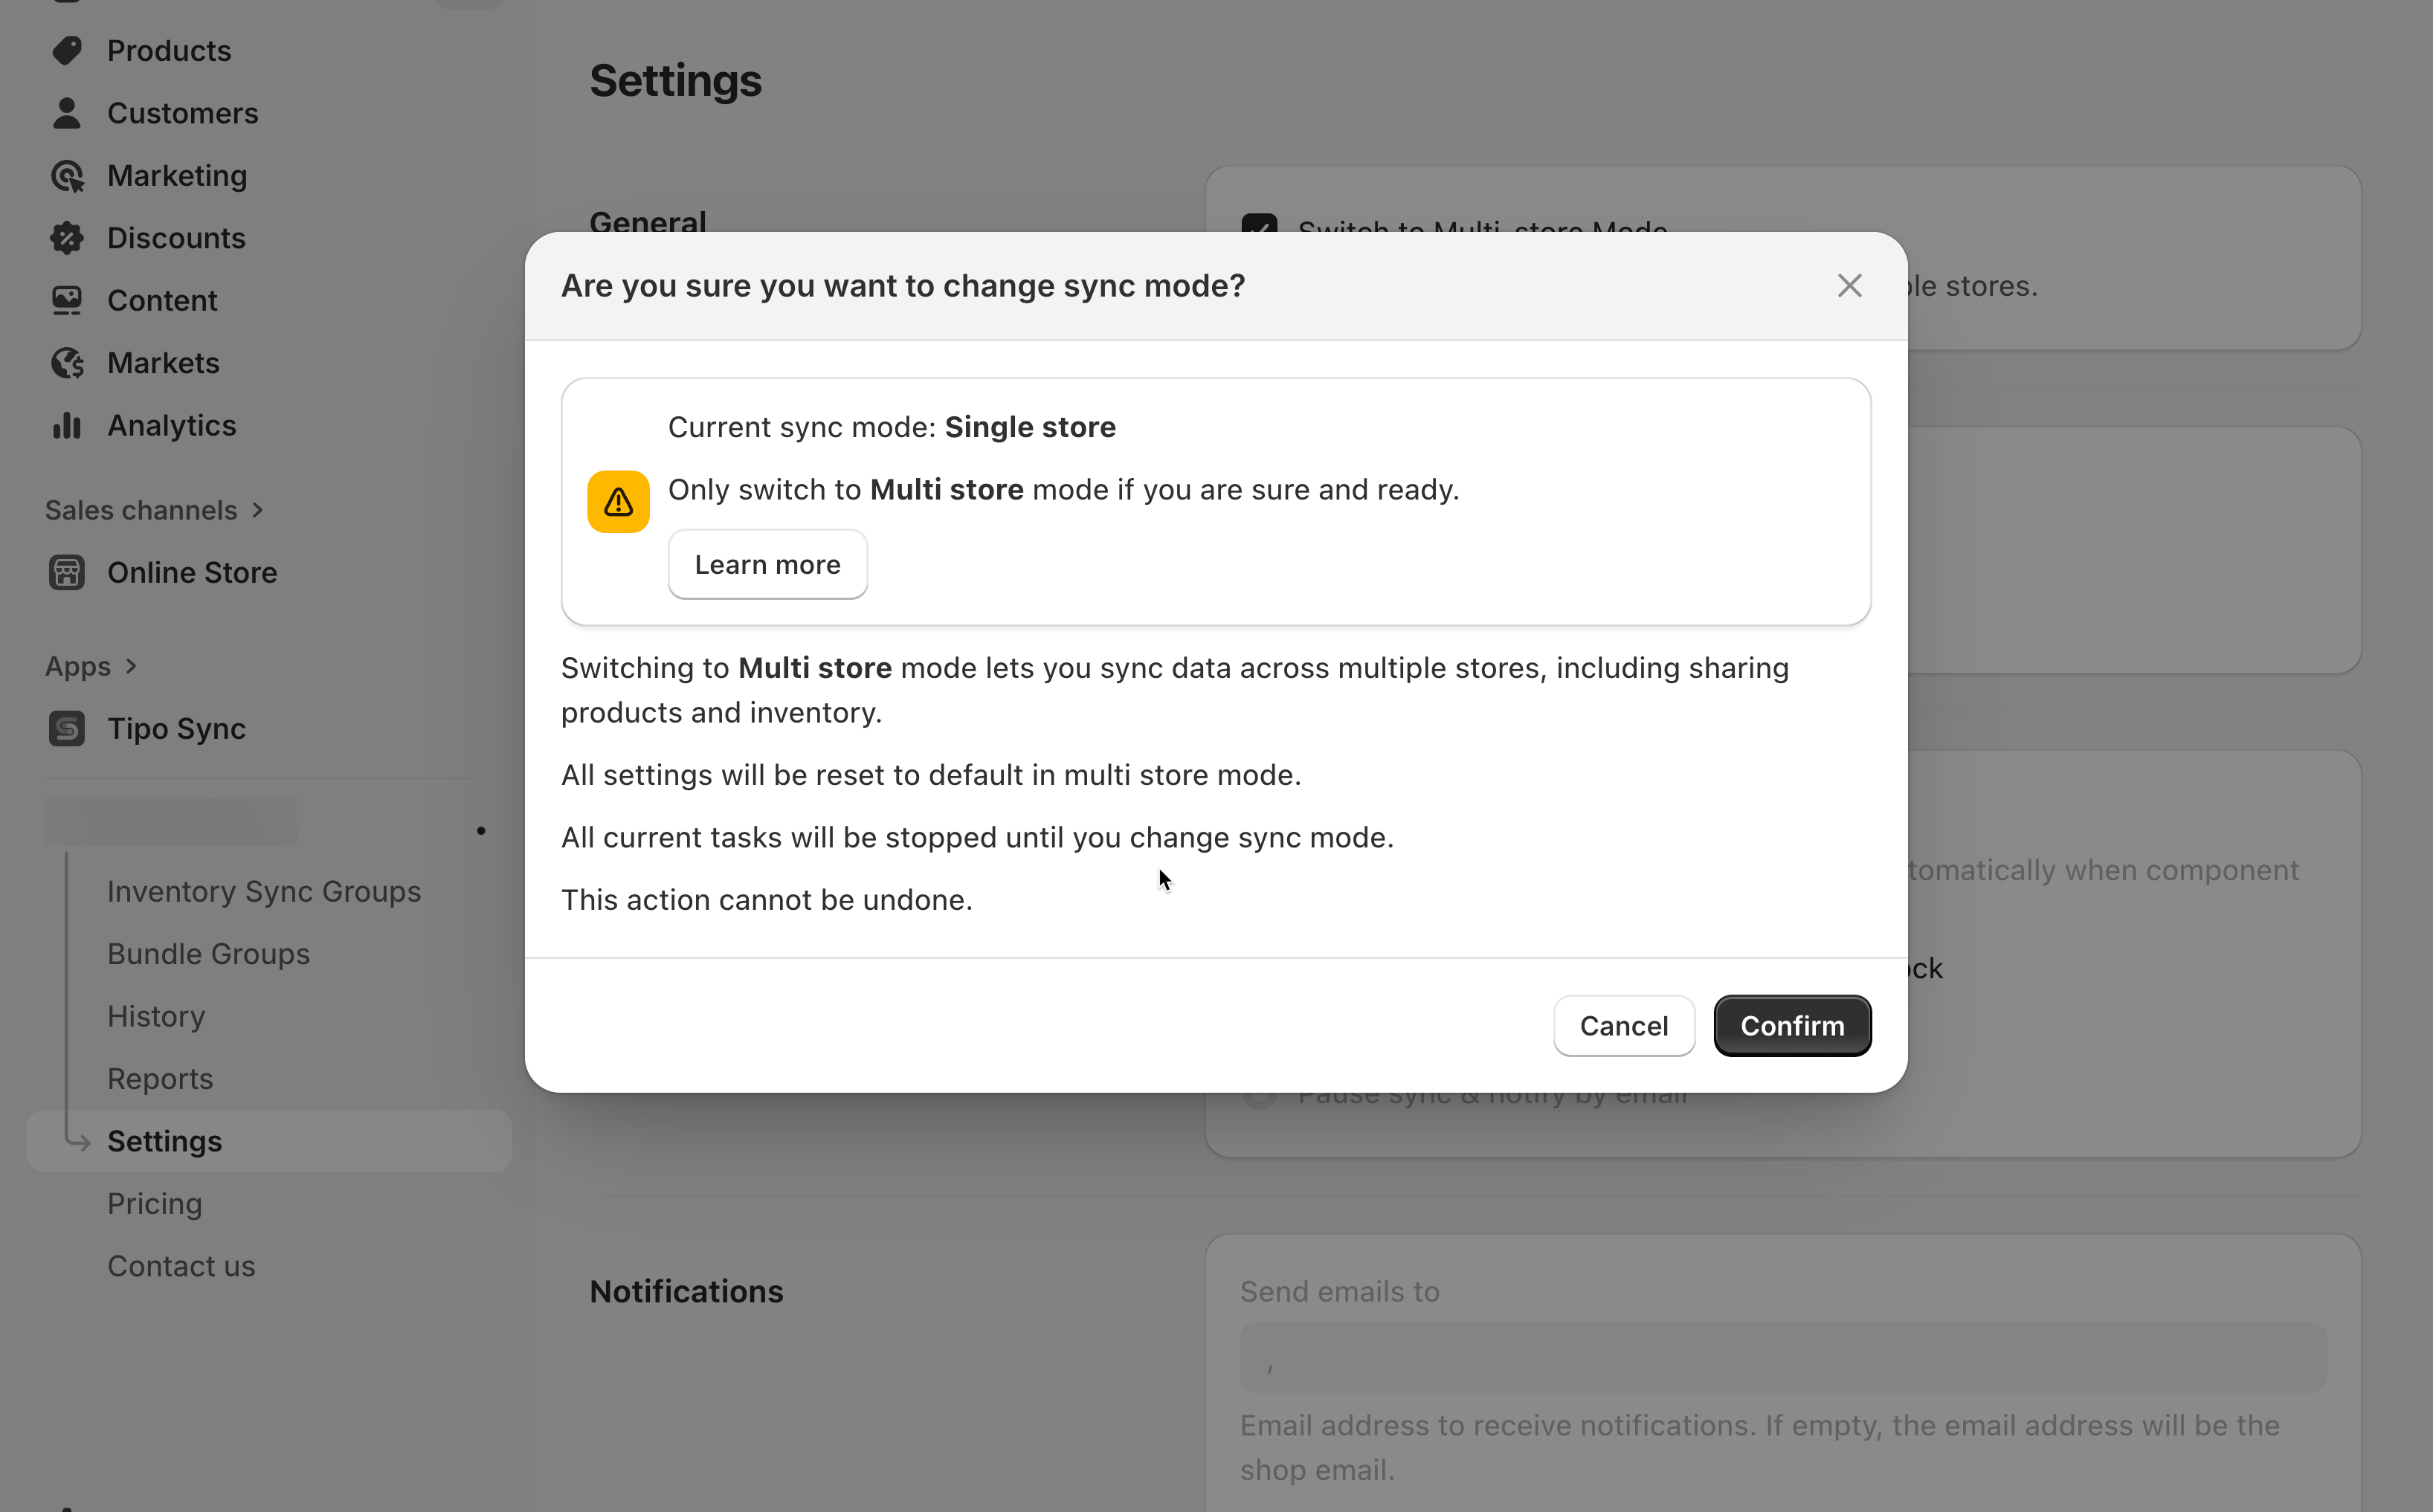Click the Customers person icon
Image resolution: width=2433 pixels, height=1512 pixels.
(67, 113)
